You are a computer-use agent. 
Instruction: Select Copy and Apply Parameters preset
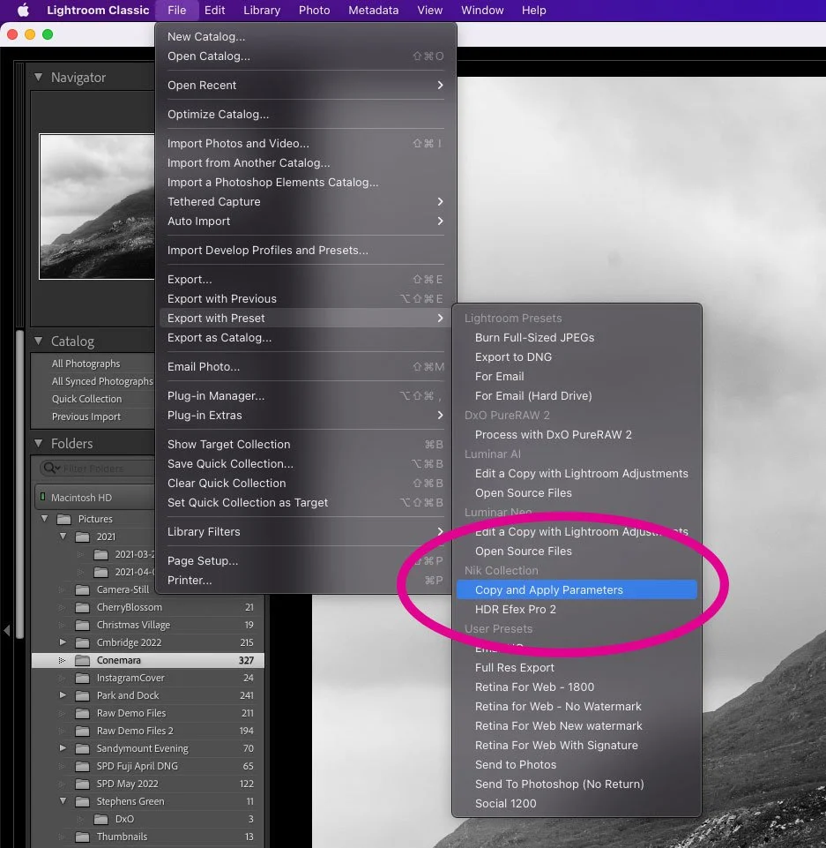coord(577,590)
